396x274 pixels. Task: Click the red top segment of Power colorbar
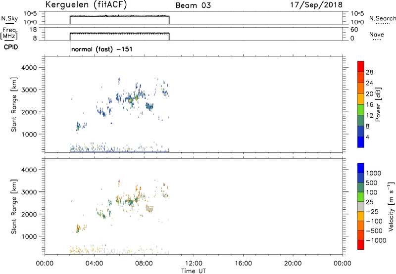coord(361,66)
